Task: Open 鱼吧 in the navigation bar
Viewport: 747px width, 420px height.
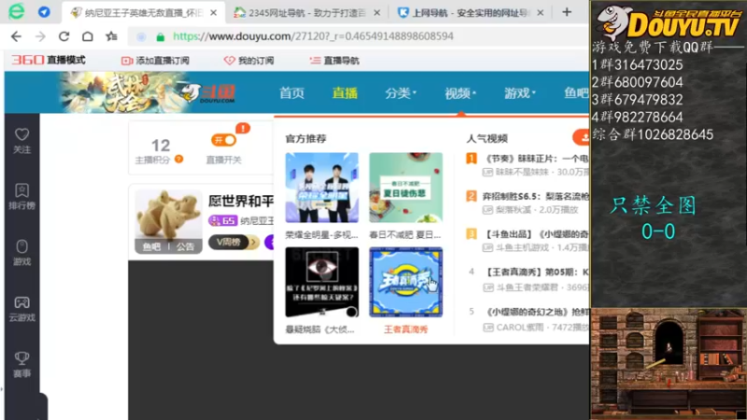Action: click(x=576, y=93)
